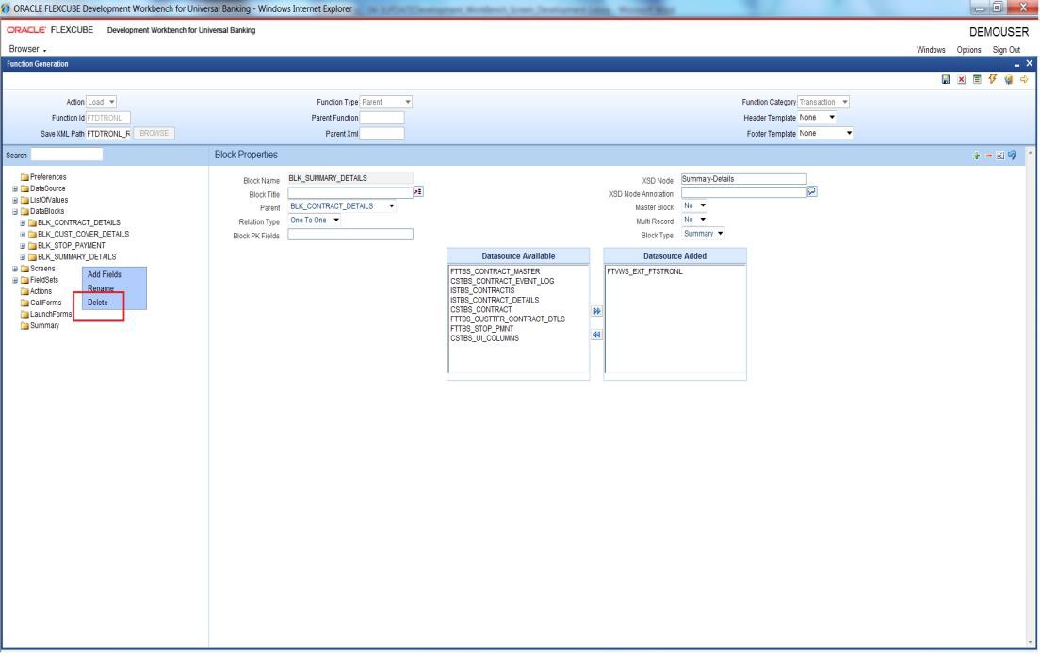Open the Header Template dropdown
This screenshot has height=655, width=1040.
817,118
